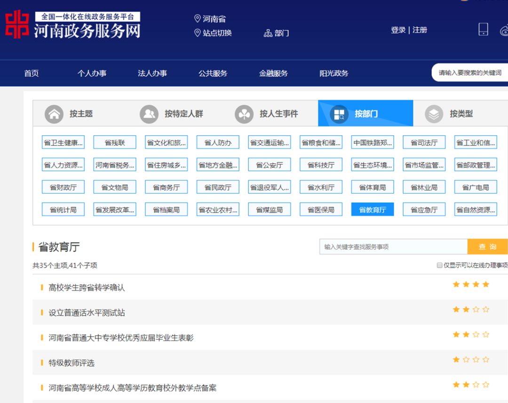The height and width of the screenshot is (403, 508).
Task: Open the 公共服务 menu
Action: pyautogui.click(x=213, y=73)
